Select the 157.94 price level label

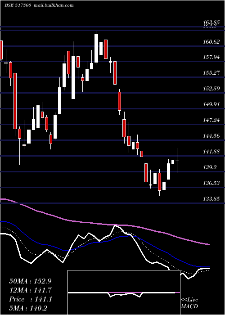[x=211, y=57]
